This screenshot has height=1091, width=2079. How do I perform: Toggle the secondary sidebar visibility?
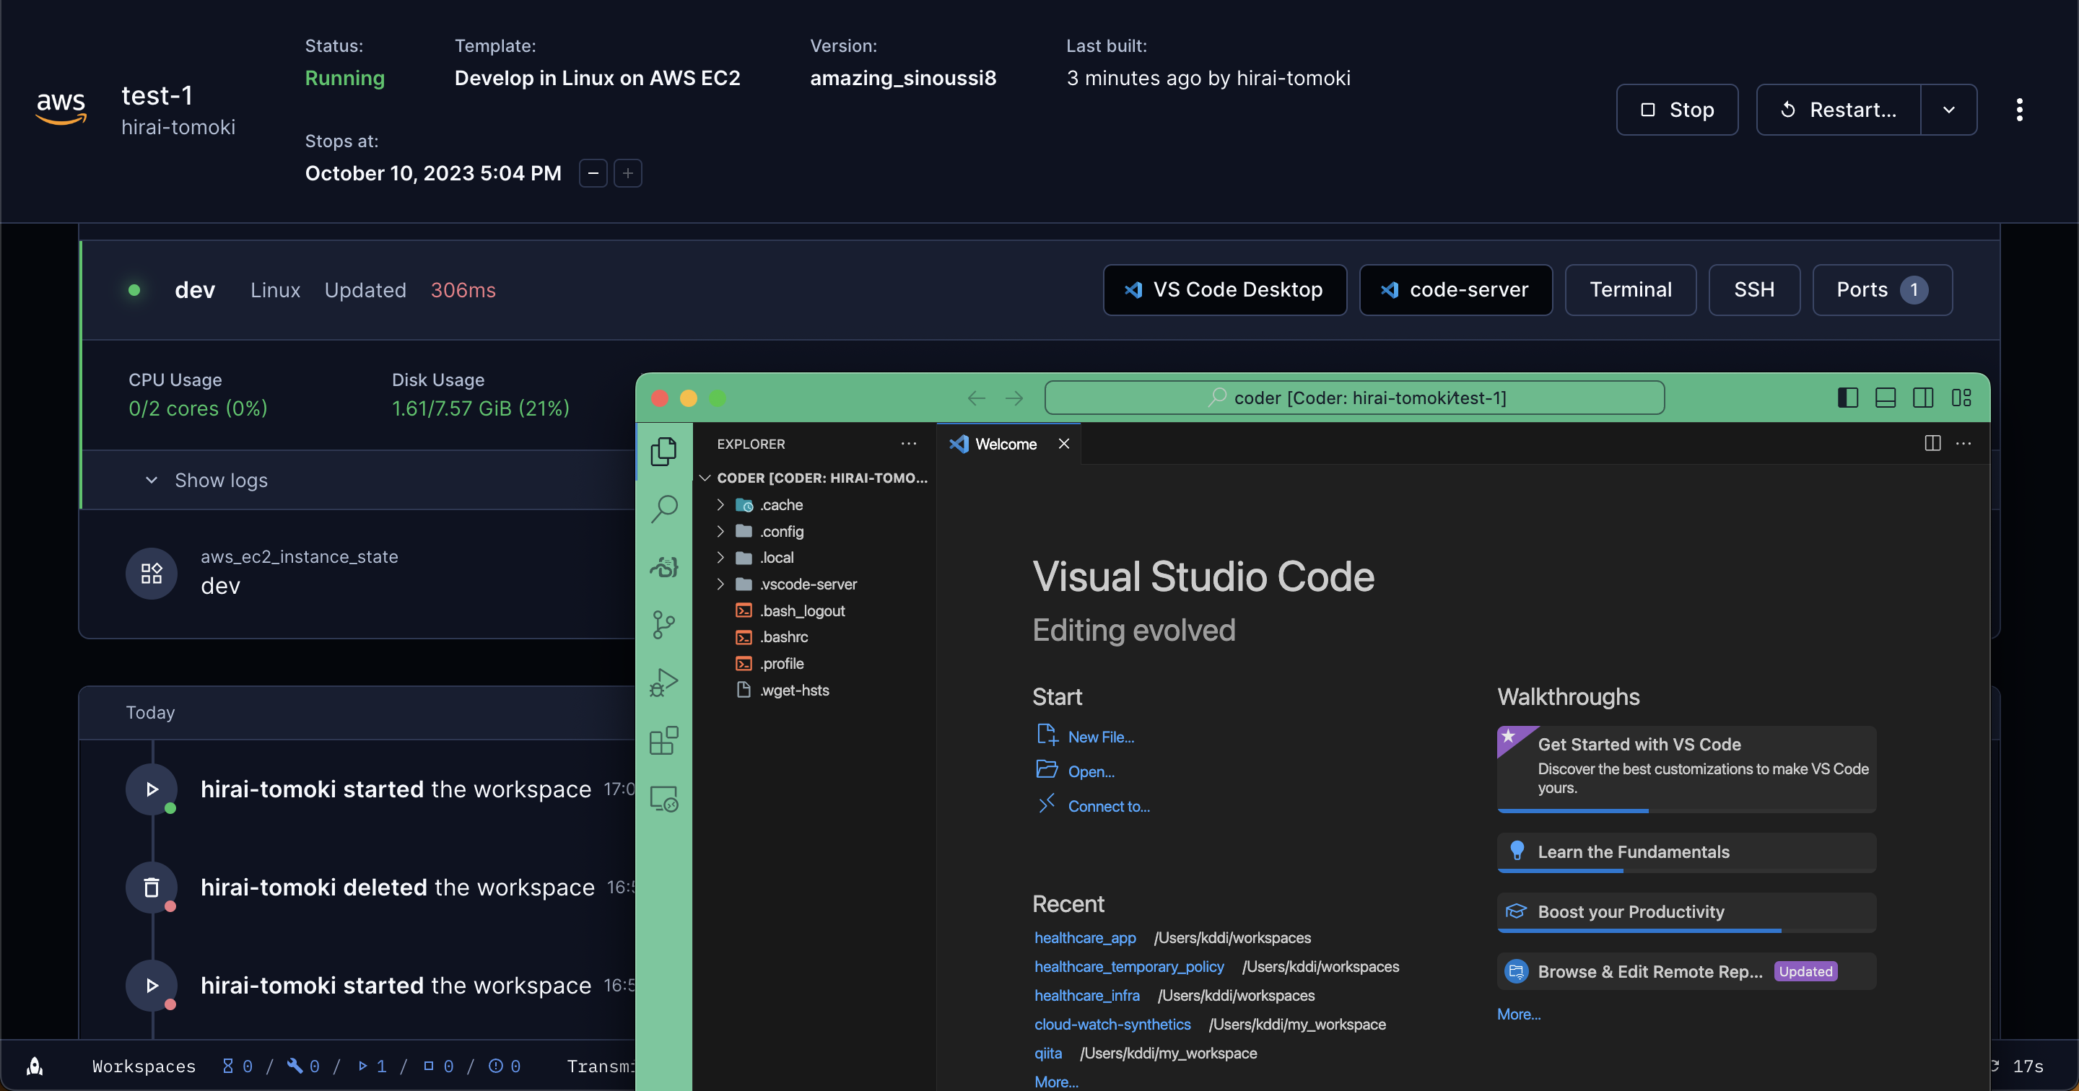1923,397
